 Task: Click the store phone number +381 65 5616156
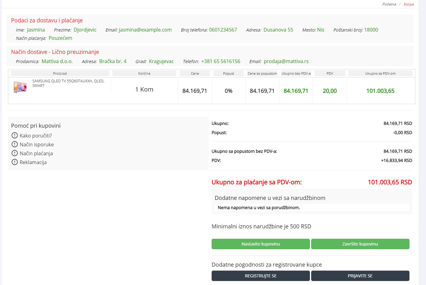[221, 61]
